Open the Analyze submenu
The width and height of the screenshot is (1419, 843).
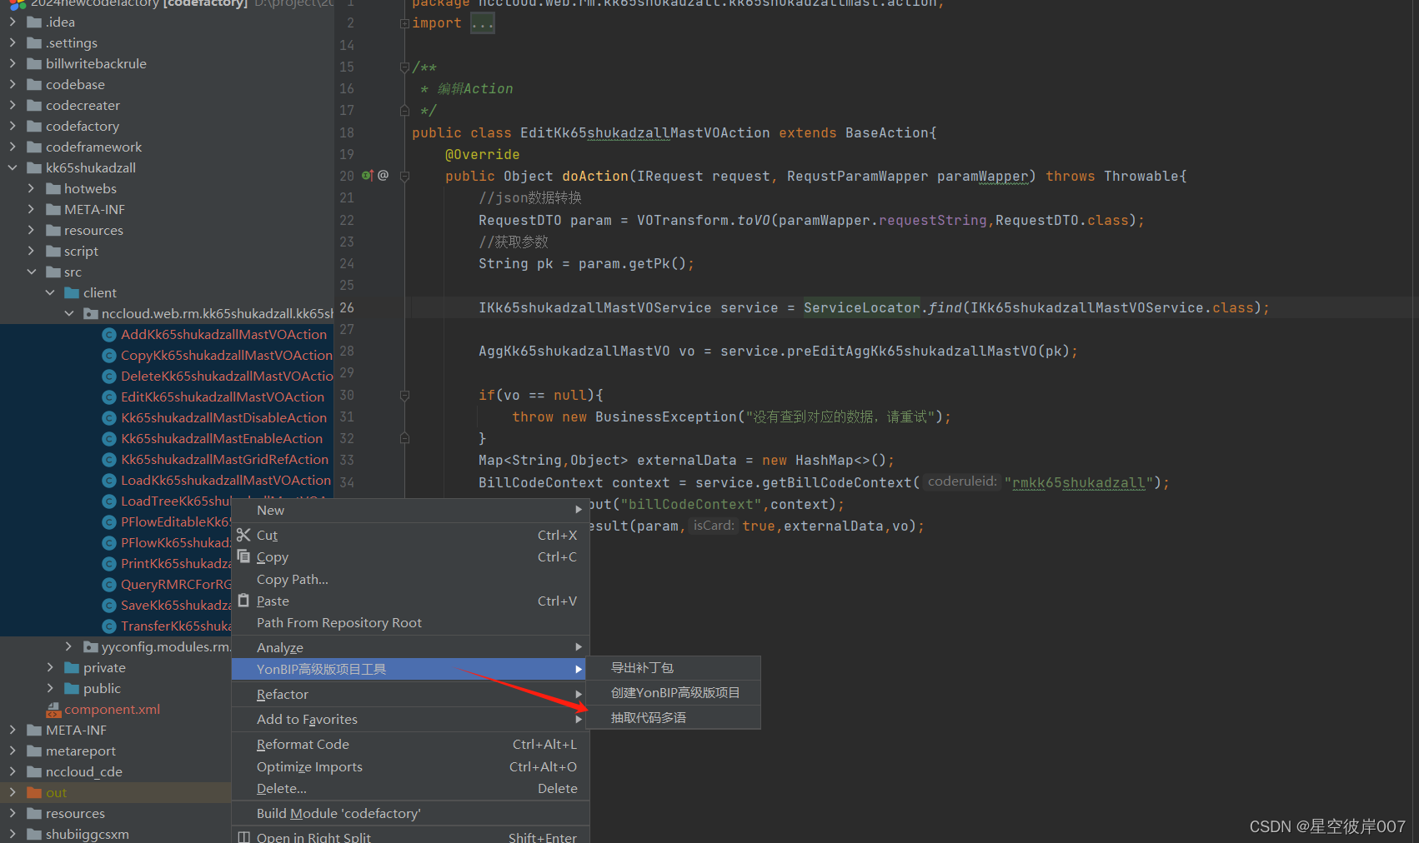click(x=410, y=647)
